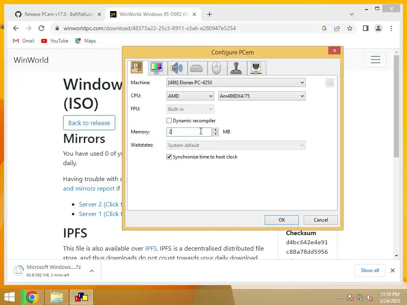
Task: Toggle the Chrome side panel
Action: (x=366, y=28)
